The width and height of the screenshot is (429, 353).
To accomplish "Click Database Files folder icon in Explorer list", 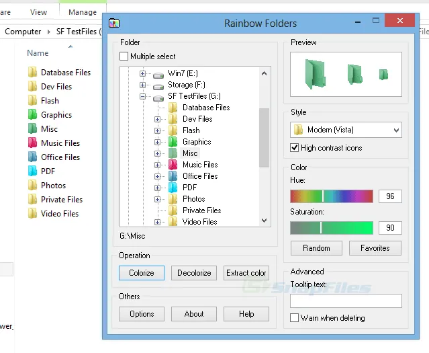I will pos(32,72).
